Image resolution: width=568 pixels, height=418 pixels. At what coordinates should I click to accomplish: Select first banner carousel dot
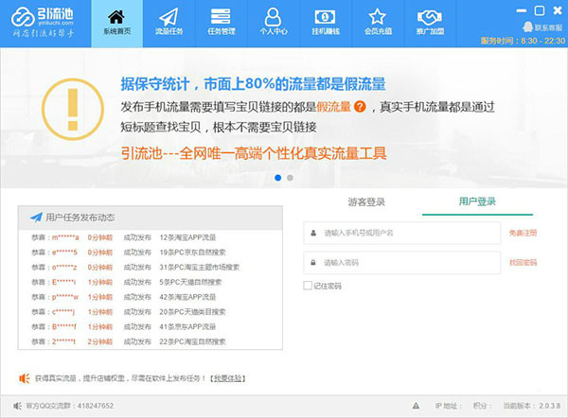point(277,178)
